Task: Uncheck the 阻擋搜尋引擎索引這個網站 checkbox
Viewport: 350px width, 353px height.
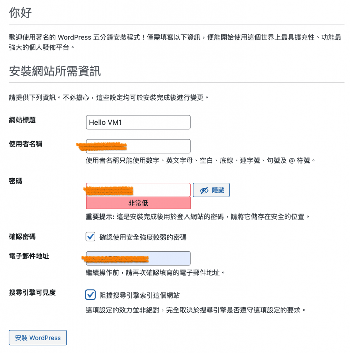Action: pos(90,295)
